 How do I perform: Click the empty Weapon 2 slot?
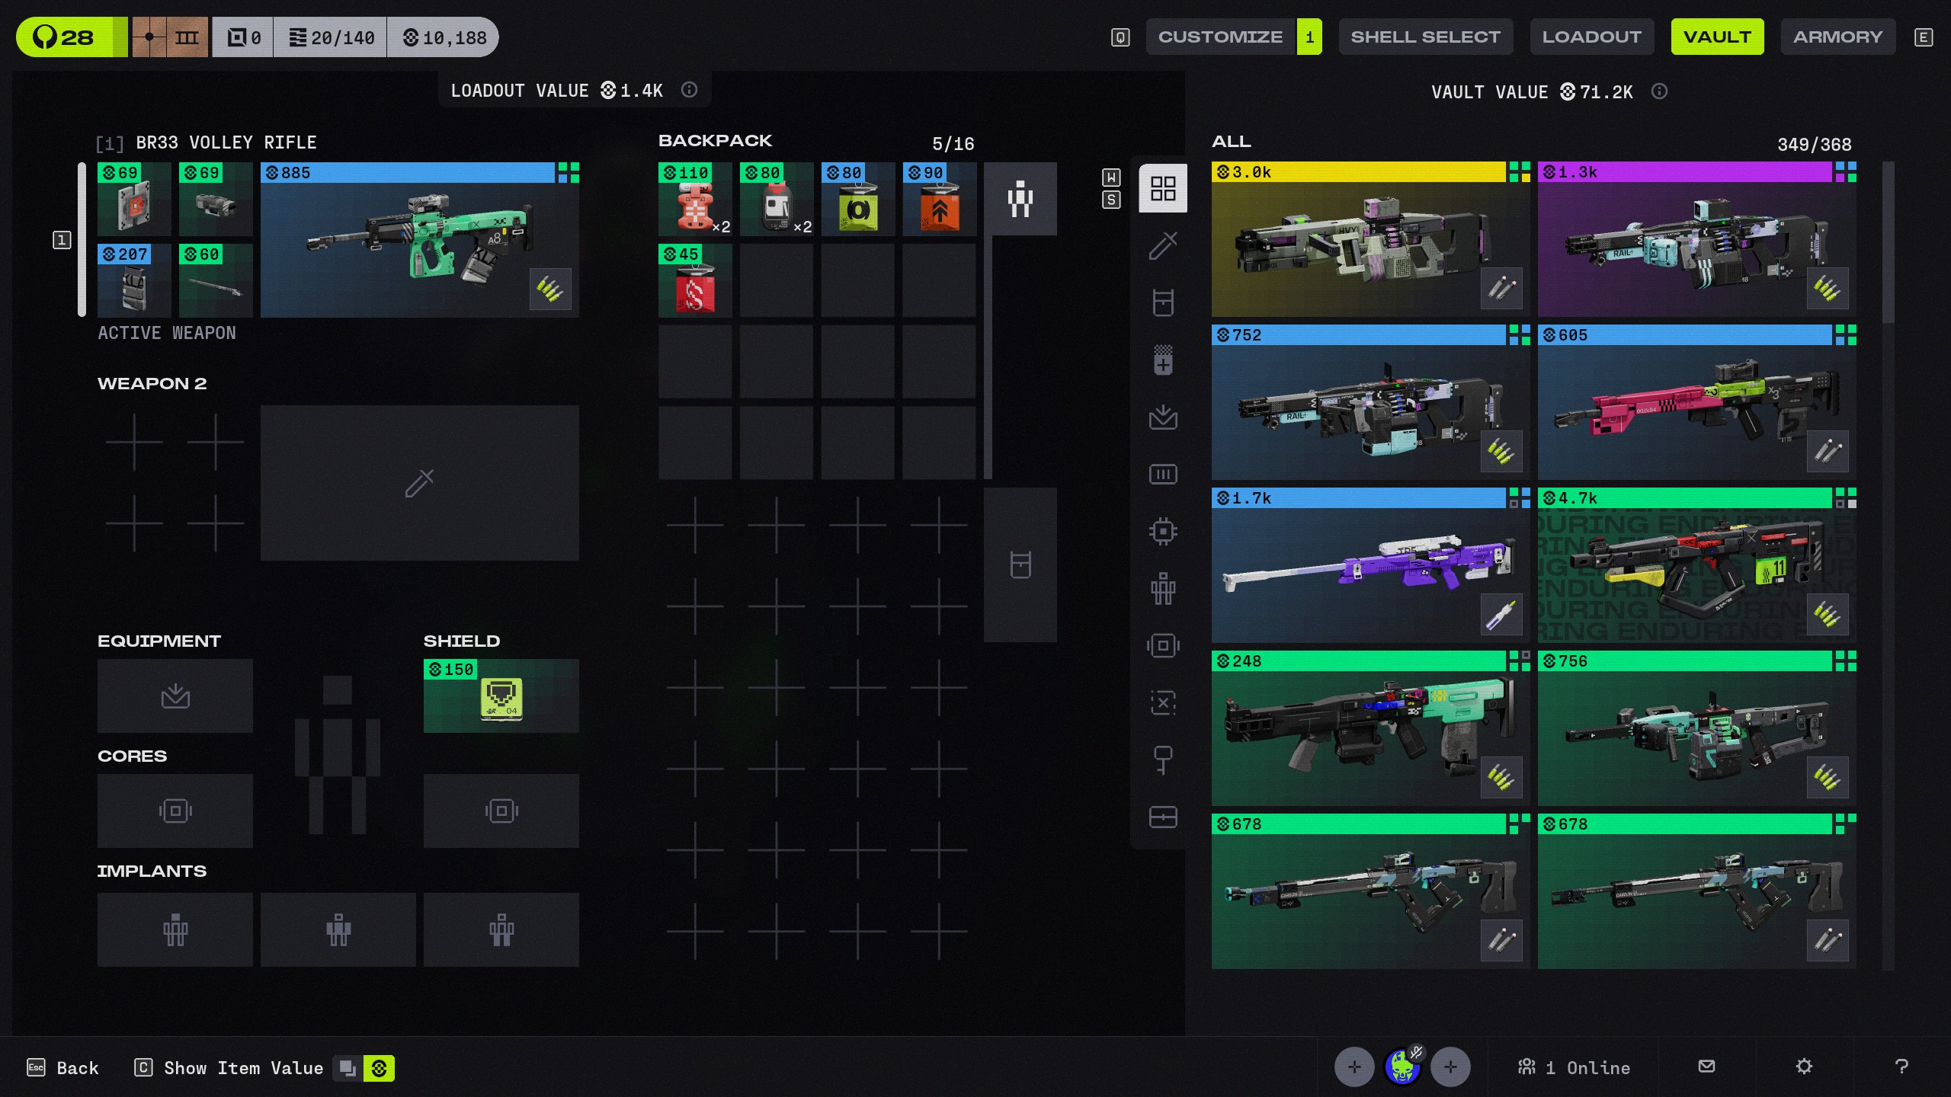point(419,483)
